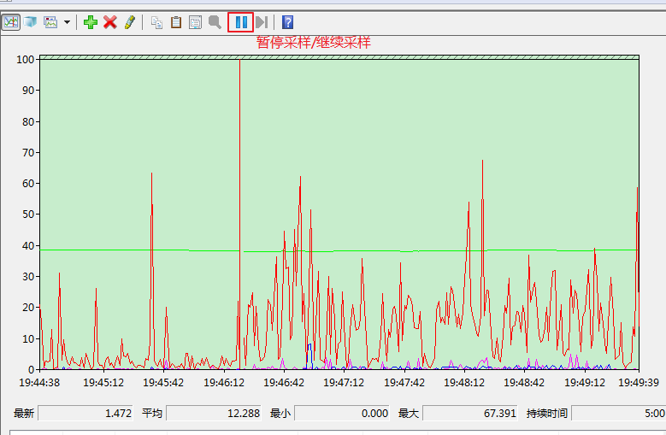Click the 19:47:12 time axis label
This screenshot has width=666, height=435.
coord(344,382)
